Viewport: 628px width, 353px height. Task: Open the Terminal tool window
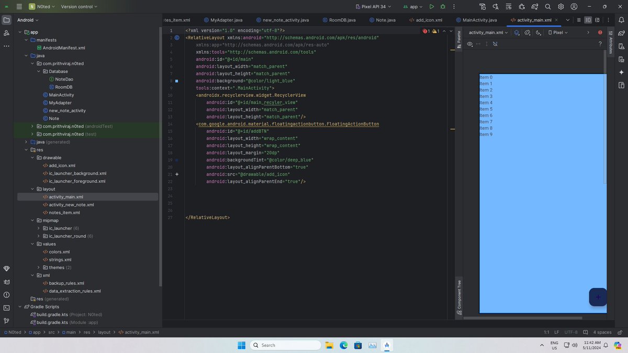[6, 308]
